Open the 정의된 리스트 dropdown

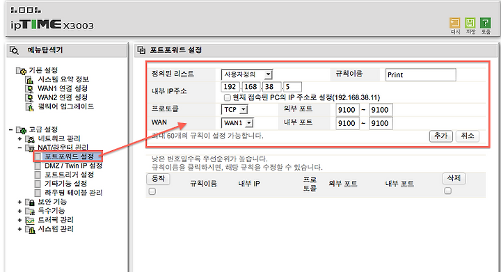(246, 74)
